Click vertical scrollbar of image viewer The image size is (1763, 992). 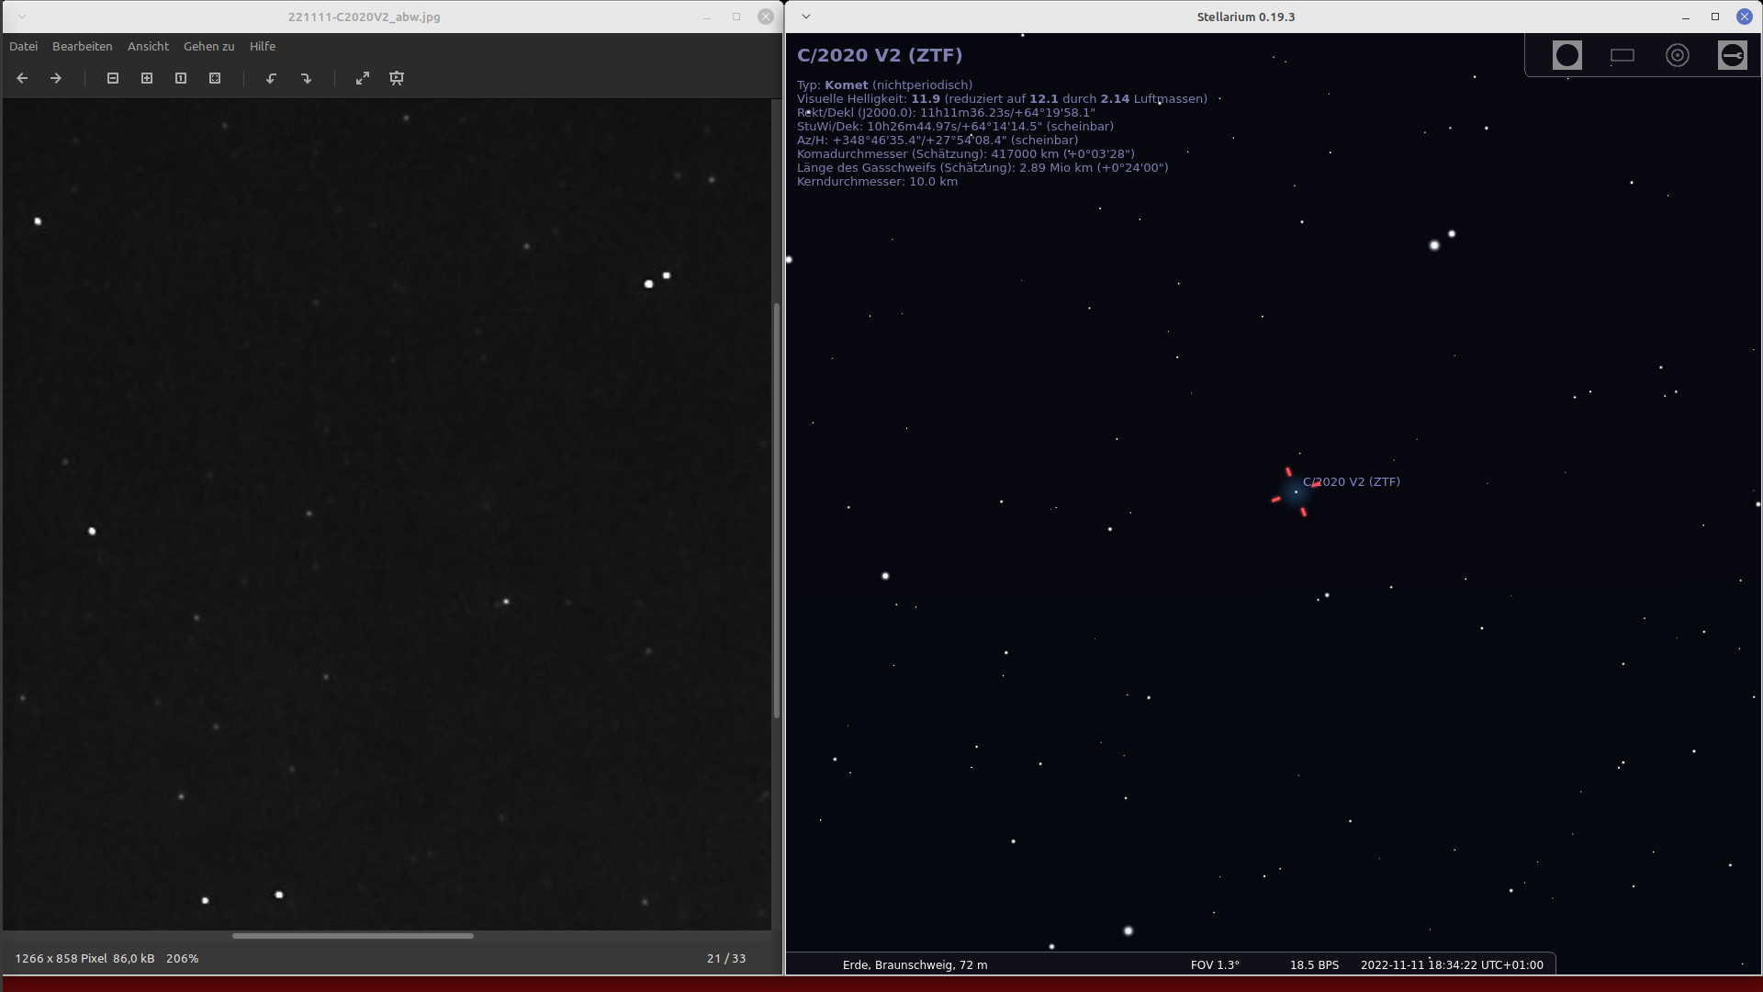[x=777, y=510]
